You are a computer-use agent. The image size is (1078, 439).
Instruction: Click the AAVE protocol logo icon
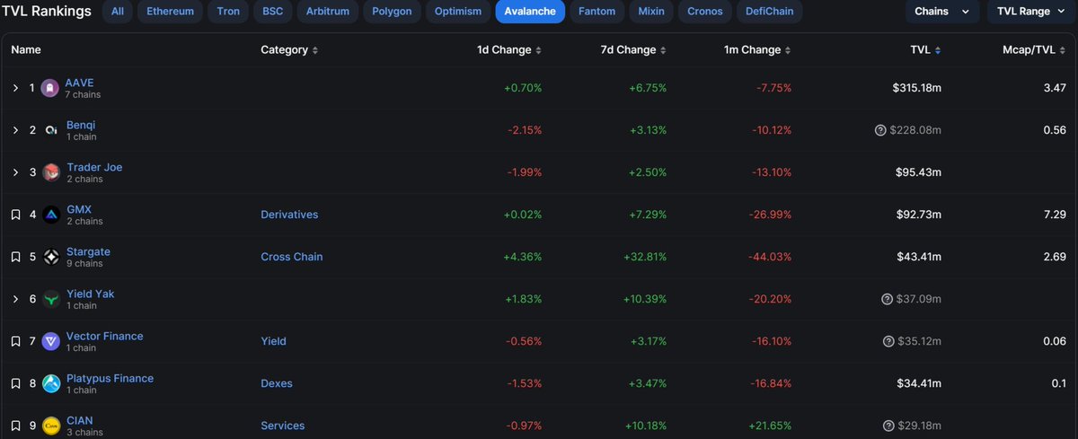[50, 88]
